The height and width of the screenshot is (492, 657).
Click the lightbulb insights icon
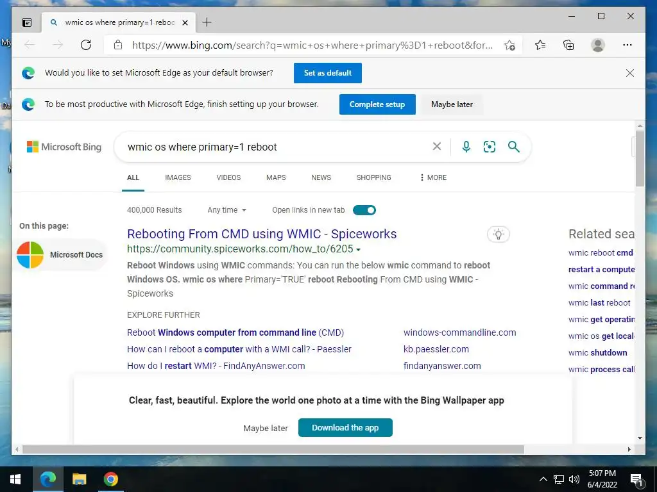498,234
